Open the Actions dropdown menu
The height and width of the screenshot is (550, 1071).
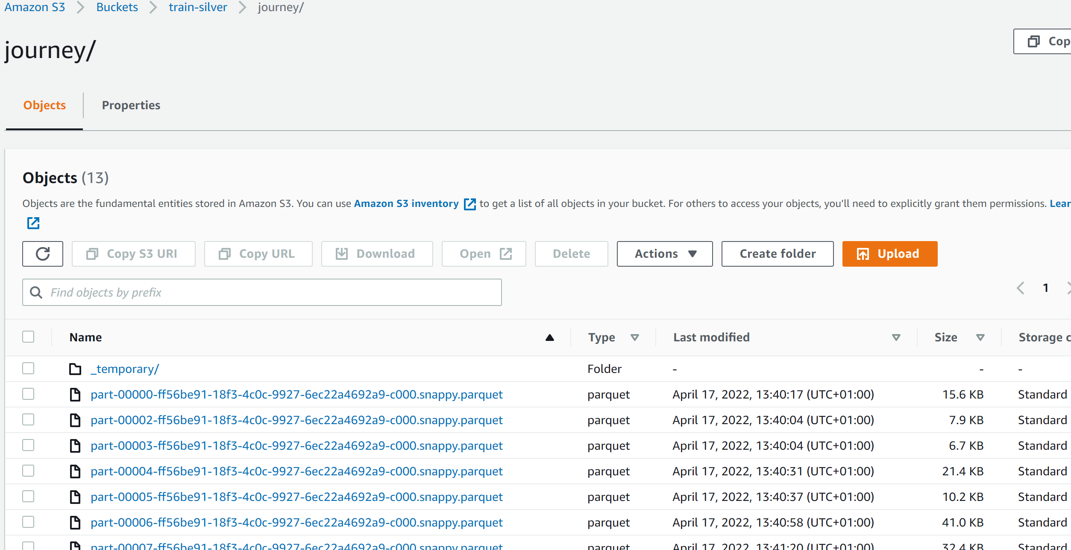(664, 254)
